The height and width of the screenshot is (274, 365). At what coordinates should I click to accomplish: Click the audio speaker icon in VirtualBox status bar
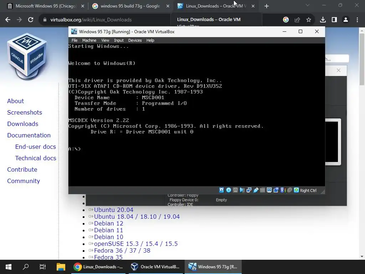[x=242, y=190]
